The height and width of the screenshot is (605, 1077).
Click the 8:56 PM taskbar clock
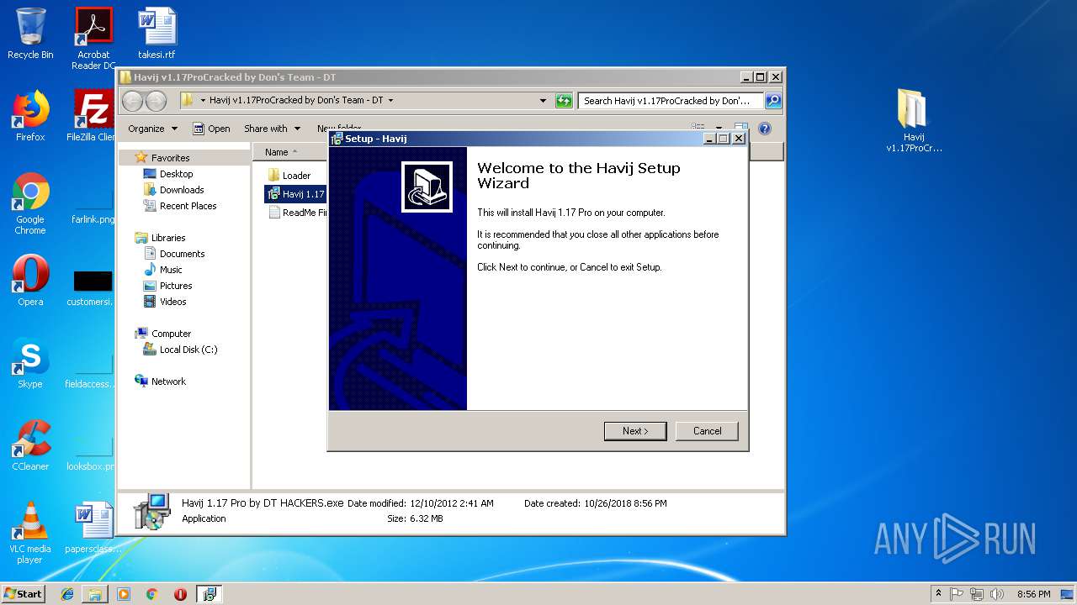pos(1033,593)
